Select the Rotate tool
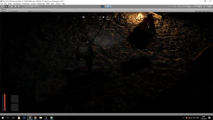Screen dimensions: 213x120 tap(10, 7)
